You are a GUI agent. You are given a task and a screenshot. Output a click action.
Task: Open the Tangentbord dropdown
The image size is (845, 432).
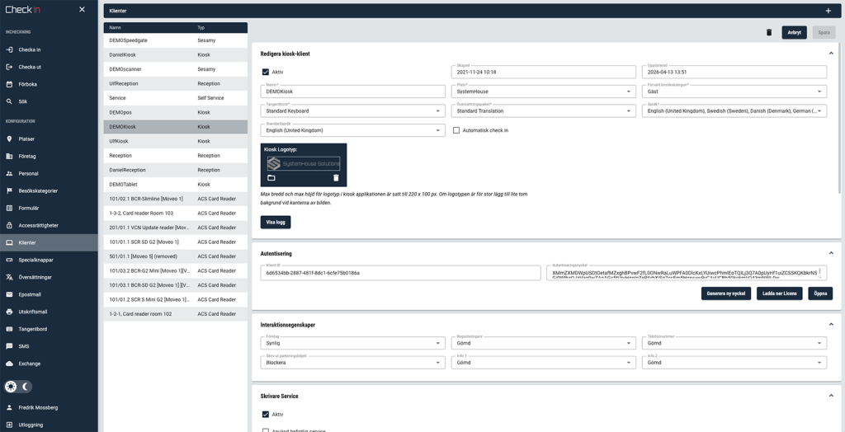click(x=352, y=111)
